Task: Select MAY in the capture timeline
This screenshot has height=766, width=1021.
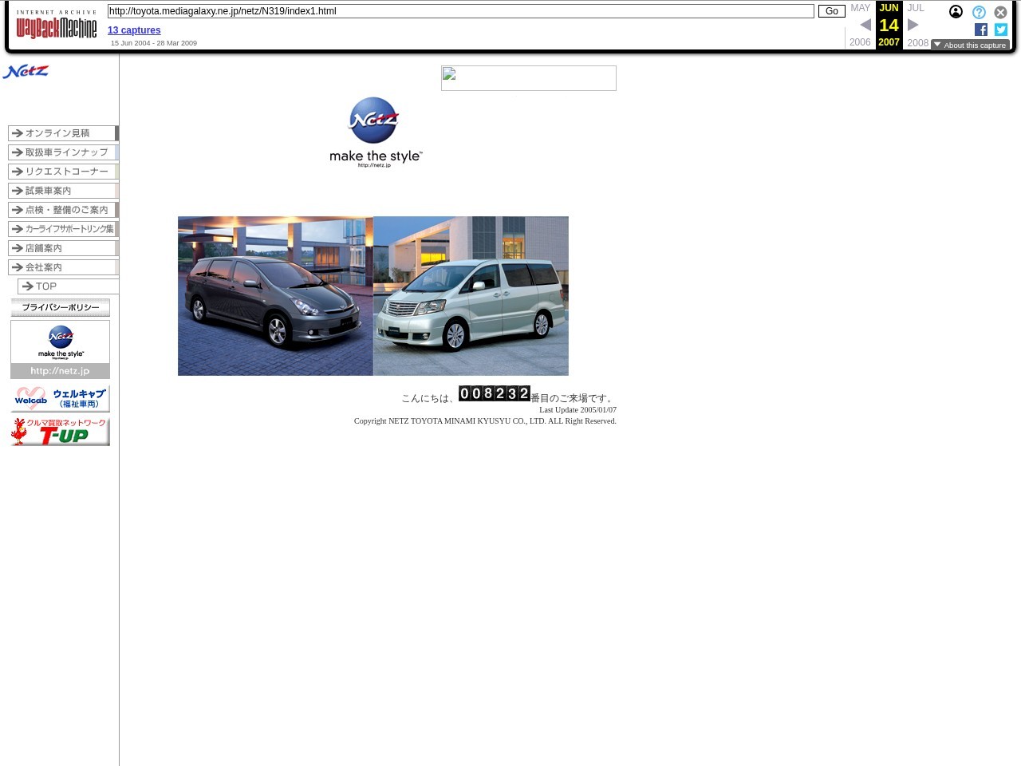Action: (x=861, y=8)
